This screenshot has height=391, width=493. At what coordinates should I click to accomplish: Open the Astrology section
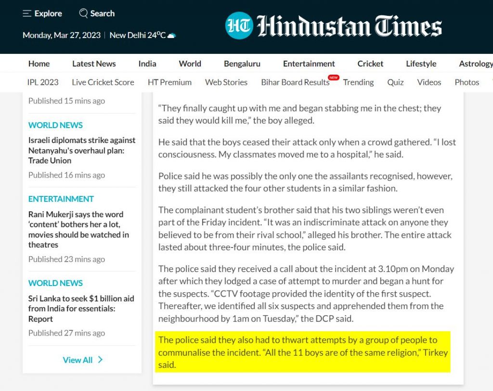[x=476, y=64]
